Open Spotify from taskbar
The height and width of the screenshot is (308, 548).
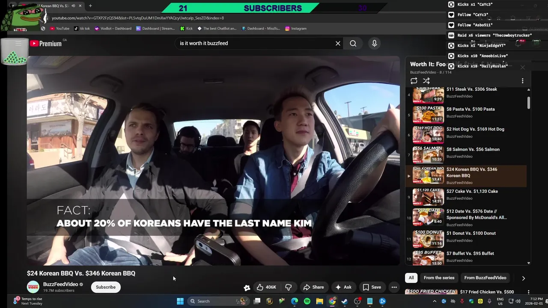pyautogui.click(x=307, y=301)
